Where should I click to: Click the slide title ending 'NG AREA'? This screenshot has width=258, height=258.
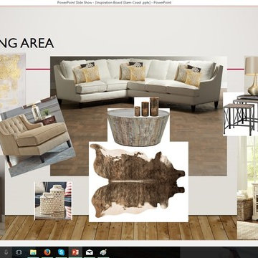tap(27, 43)
